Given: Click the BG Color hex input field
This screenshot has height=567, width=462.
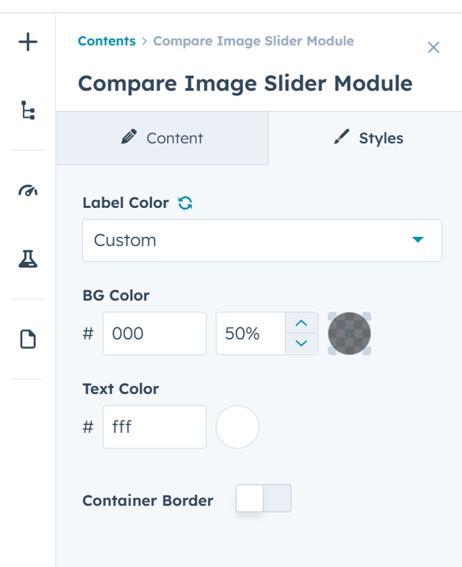Looking at the screenshot, I should click(x=154, y=333).
